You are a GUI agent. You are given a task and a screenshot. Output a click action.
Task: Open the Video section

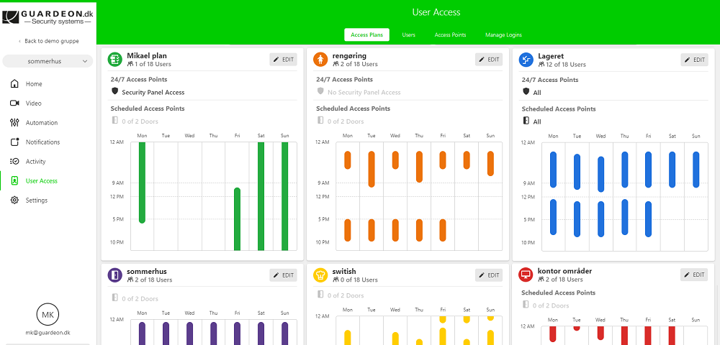pyautogui.click(x=33, y=103)
